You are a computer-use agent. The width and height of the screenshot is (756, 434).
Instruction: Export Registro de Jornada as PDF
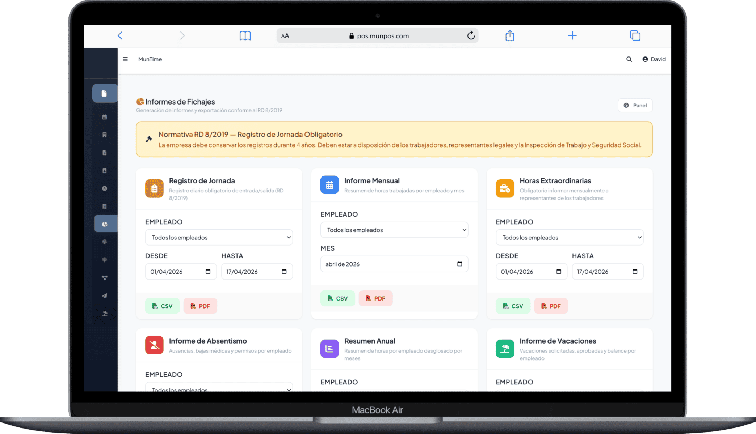[200, 306]
